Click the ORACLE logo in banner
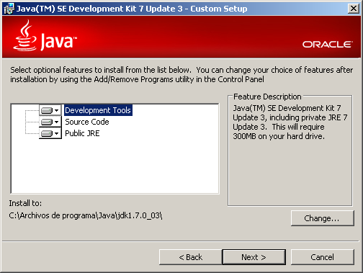This screenshot has height=273, width=363. click(328, 45)
